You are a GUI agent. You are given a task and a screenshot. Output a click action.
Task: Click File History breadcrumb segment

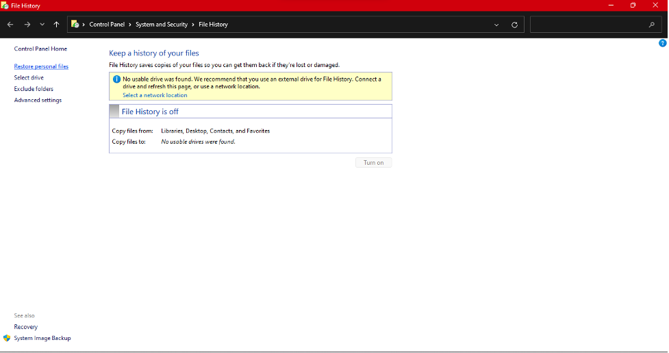pos(213,25)
